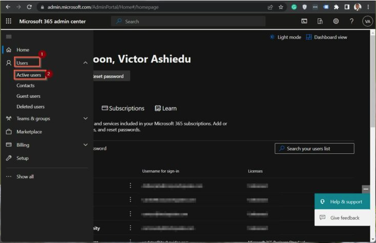Open Cloud Shell icon in header

[x=304, y=21]
